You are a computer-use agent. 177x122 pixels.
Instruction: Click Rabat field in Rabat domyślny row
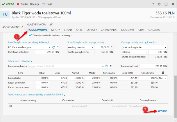[x=42, y=83]
